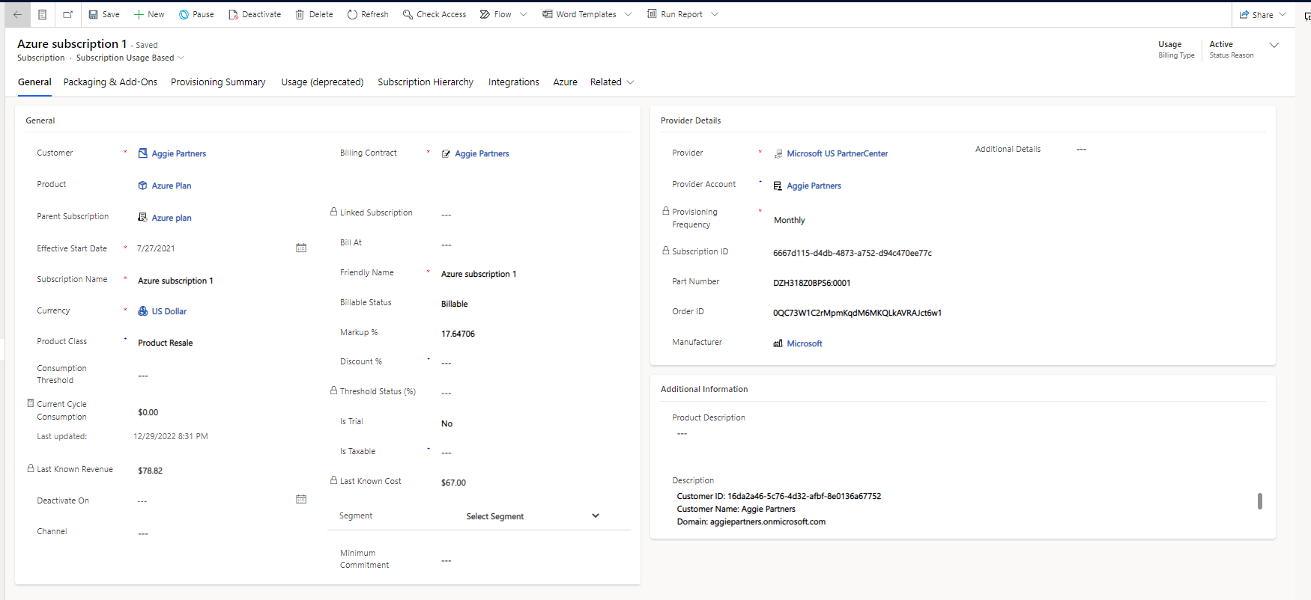Change form via Subscription Usage Based selector

(130, 58)
